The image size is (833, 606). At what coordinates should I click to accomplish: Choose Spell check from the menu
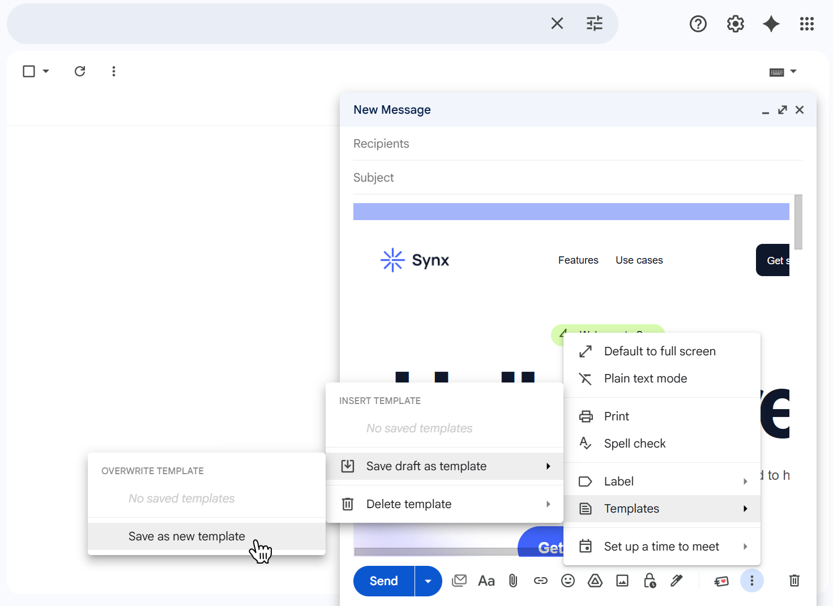click(x=662, y=444)
